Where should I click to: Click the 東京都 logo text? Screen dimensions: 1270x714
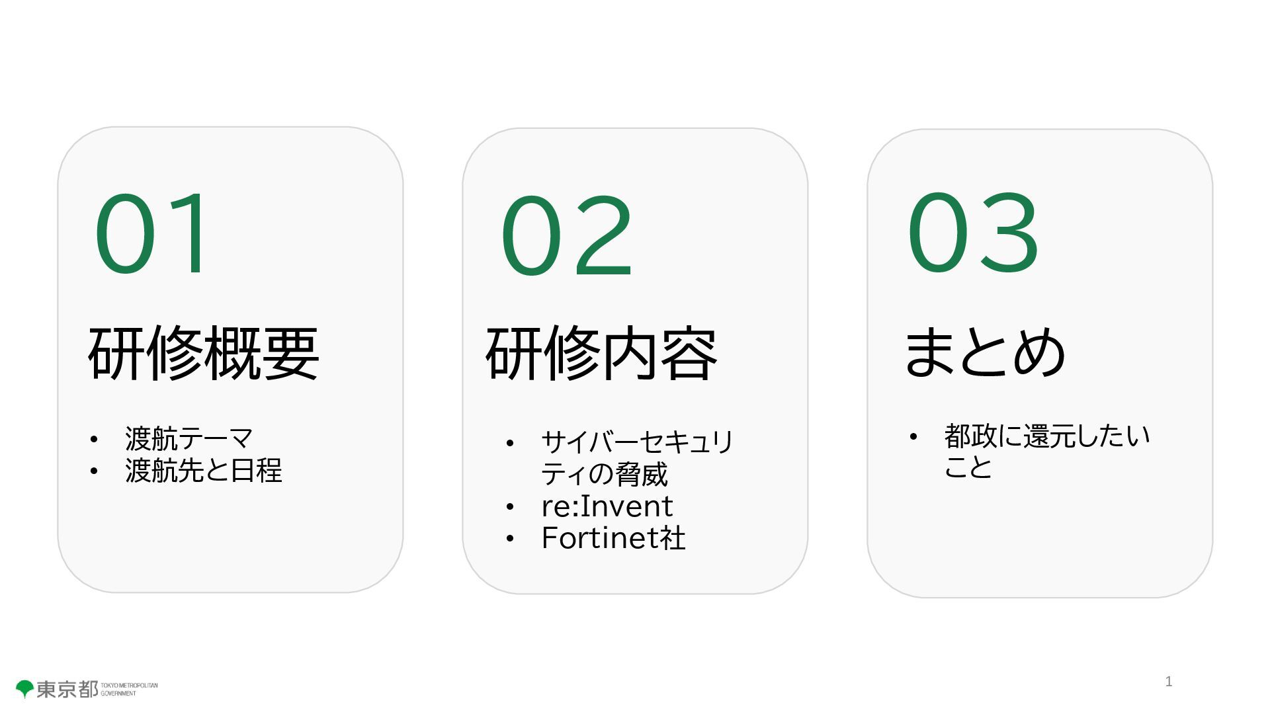click(x=67, y=690)
